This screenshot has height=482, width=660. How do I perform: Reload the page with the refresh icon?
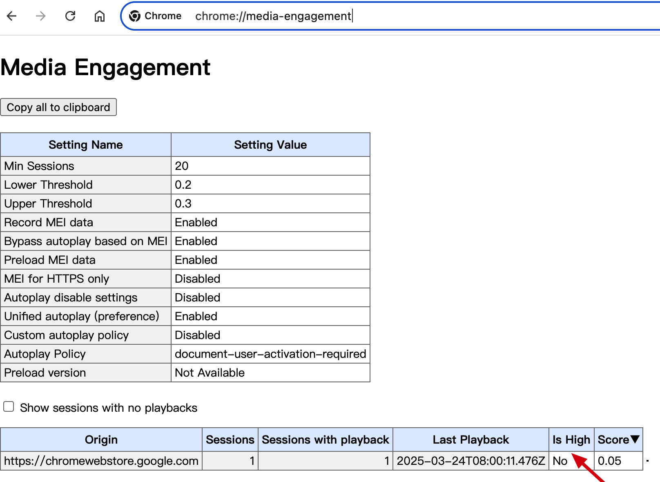click(x=70, y=16)
